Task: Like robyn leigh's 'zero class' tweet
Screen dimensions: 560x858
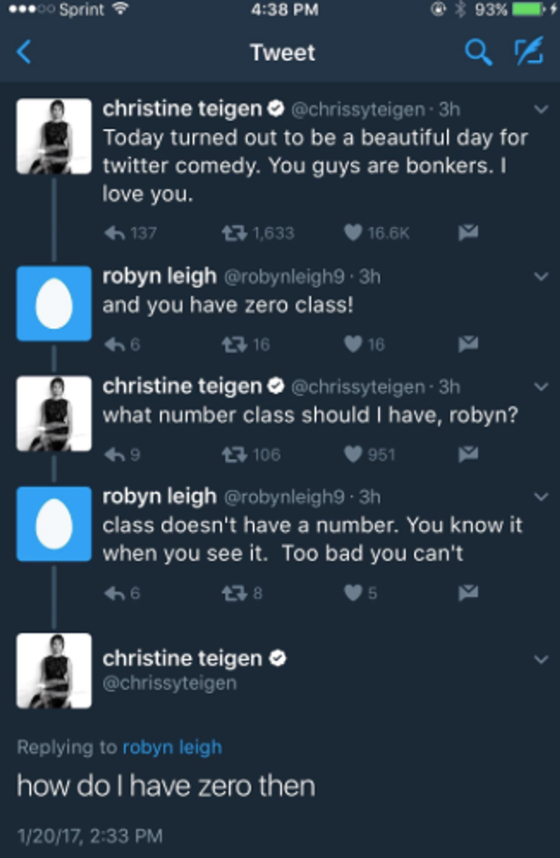Action: (353, 344)
